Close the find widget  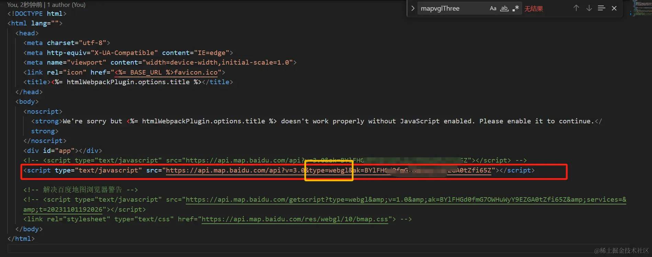click(x=614, y=8)
